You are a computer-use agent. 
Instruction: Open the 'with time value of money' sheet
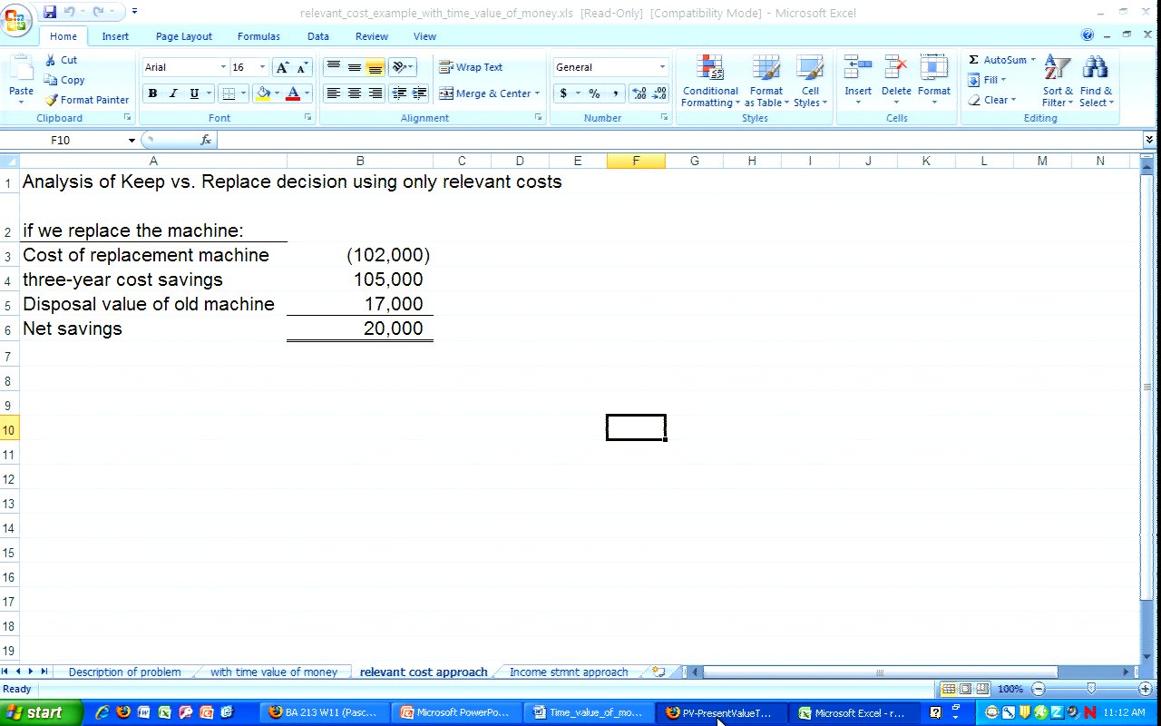coord(273,672)
